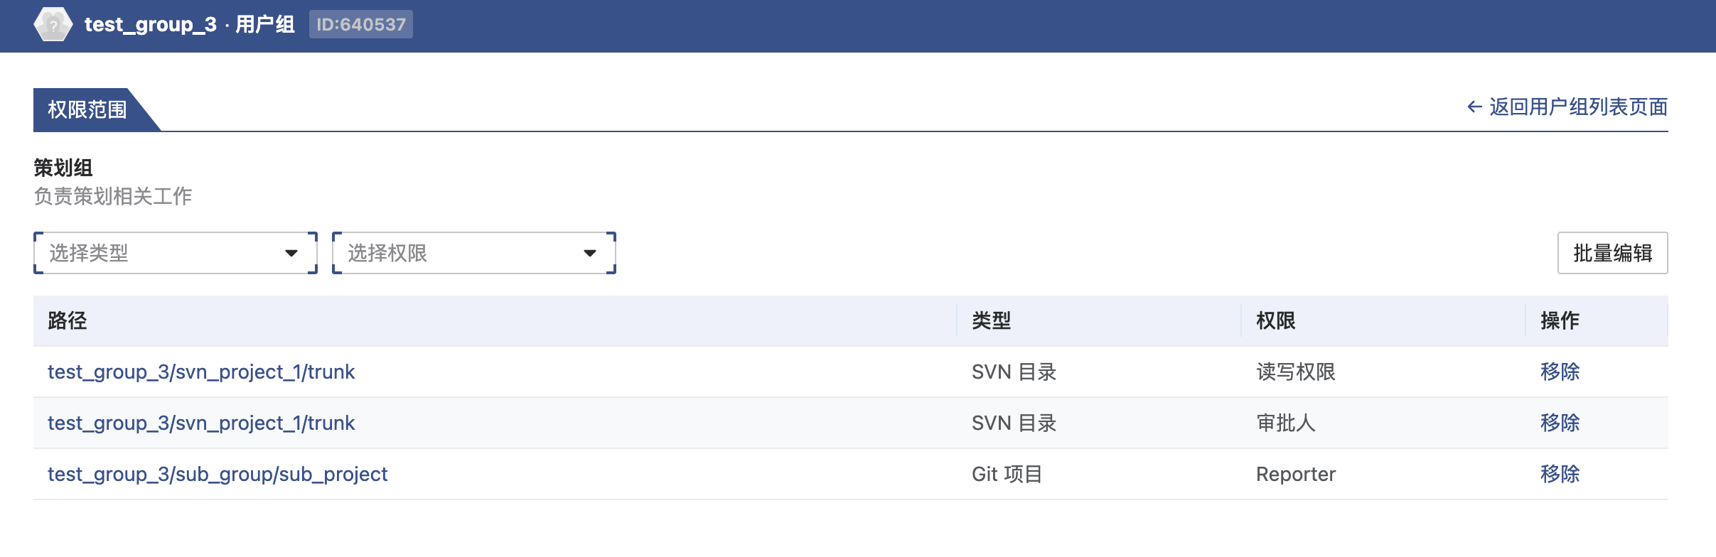This screenshot has height=557, width=1716.
Task: Remove the 读写权限 SVN entry via 移除
Action: [1560, 372]
